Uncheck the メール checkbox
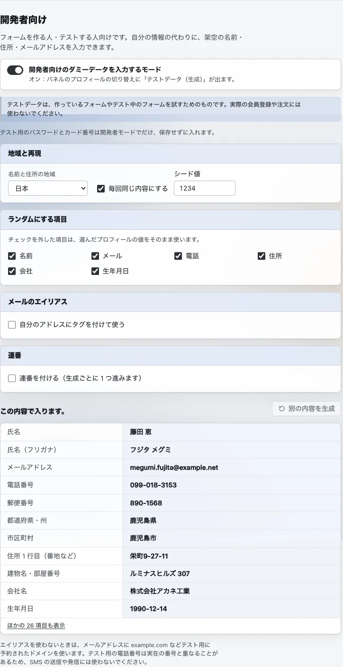Screen dimensions: 343x667 point(95,256)
